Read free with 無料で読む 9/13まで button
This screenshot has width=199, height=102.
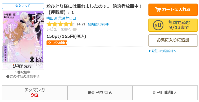coord(173,25)
